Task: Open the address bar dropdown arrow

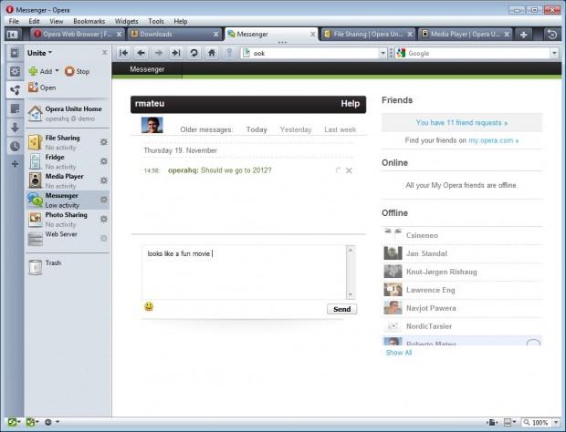Action: tap(383, 54)
